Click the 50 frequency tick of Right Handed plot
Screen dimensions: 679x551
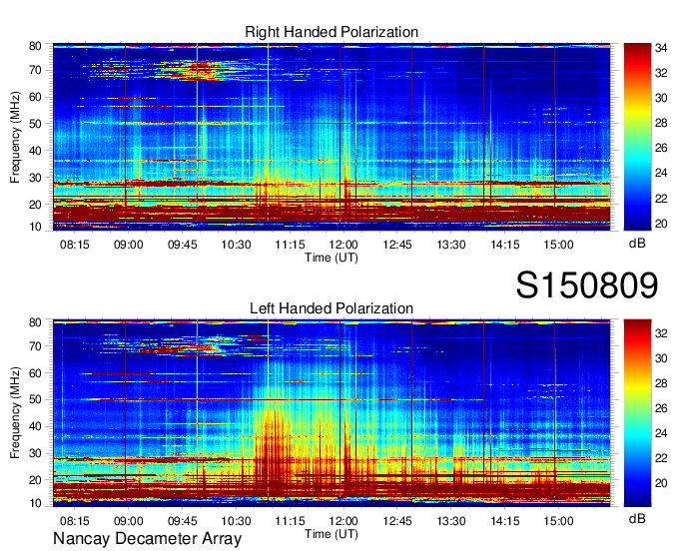point(35,124)
